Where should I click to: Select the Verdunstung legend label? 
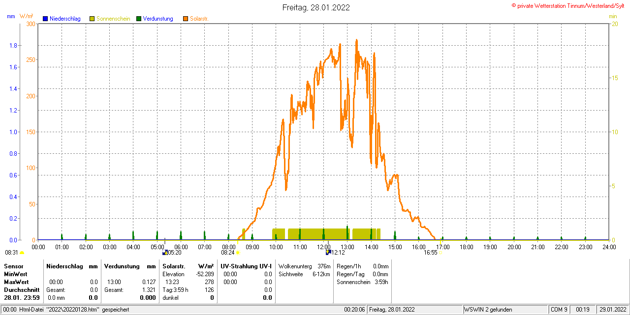tap(158, 19)
